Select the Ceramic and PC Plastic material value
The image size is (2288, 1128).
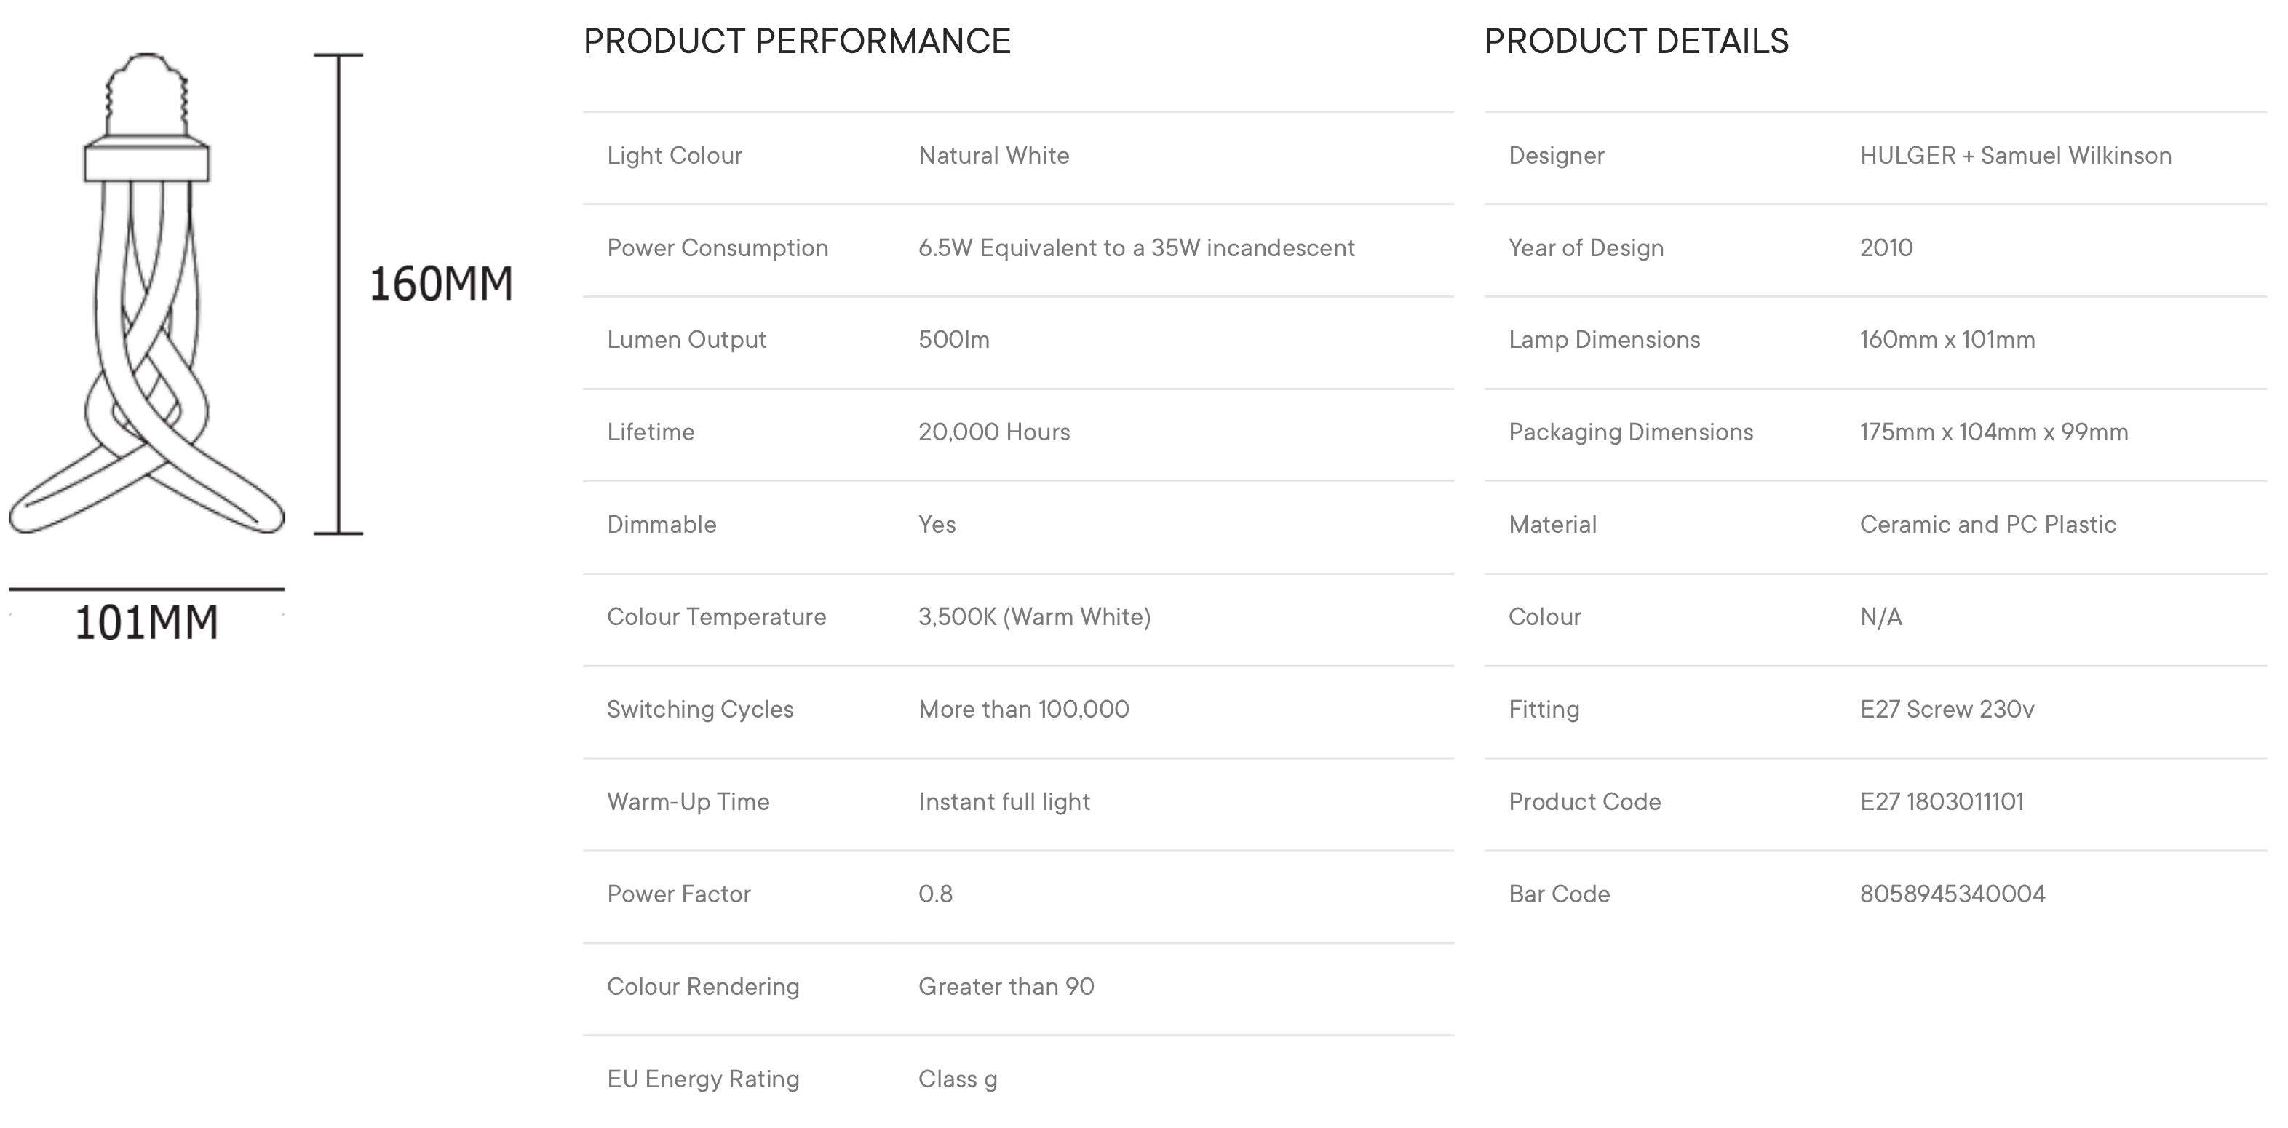pos(1987,524)
